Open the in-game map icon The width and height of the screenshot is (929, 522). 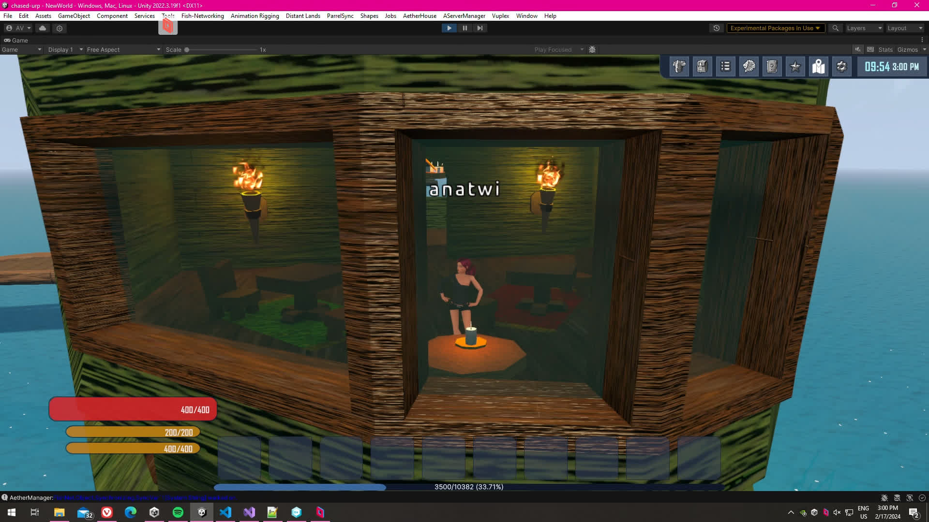coord(818,67)
